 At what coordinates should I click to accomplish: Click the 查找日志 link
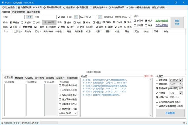point(148,76)
